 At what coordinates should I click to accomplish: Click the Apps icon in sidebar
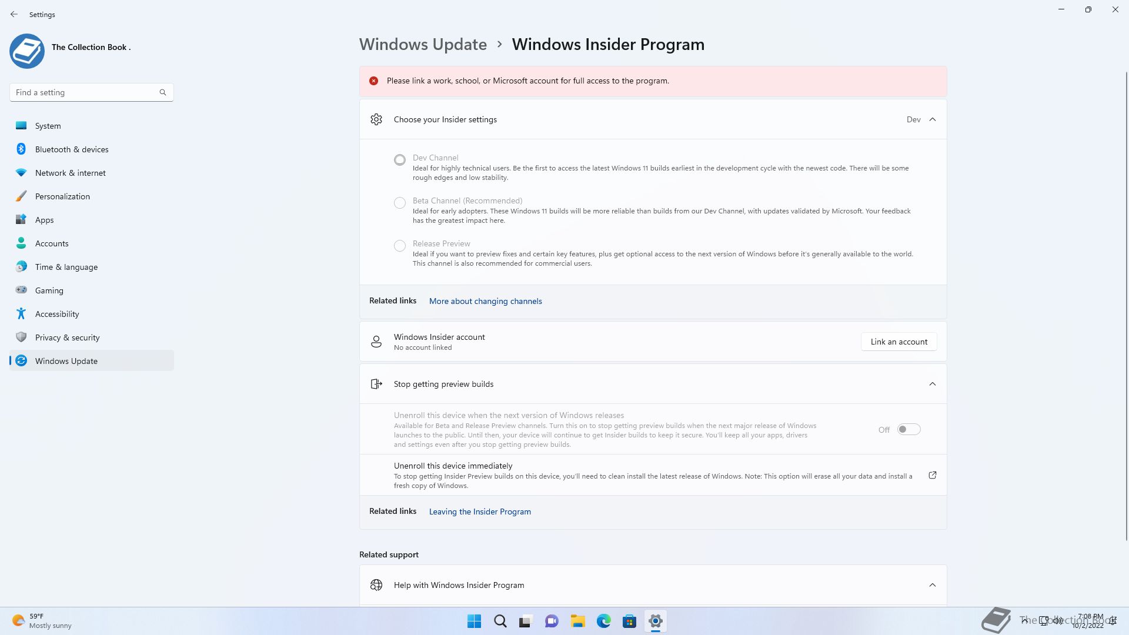tap(21, 219)
